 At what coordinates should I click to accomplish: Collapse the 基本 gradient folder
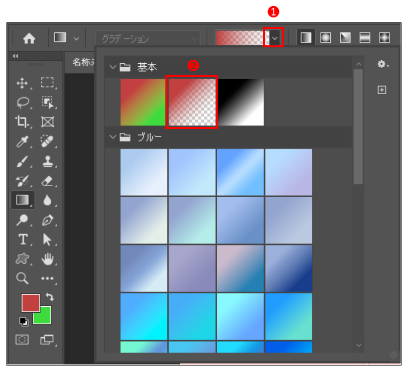click(112, 67)
